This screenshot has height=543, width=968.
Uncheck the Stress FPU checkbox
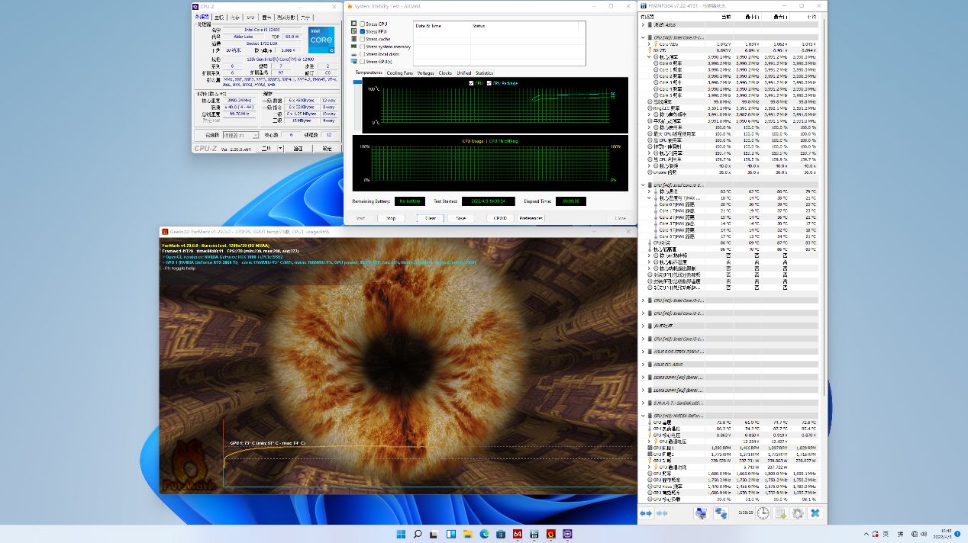pyautogui.click(x=362, y=32)
